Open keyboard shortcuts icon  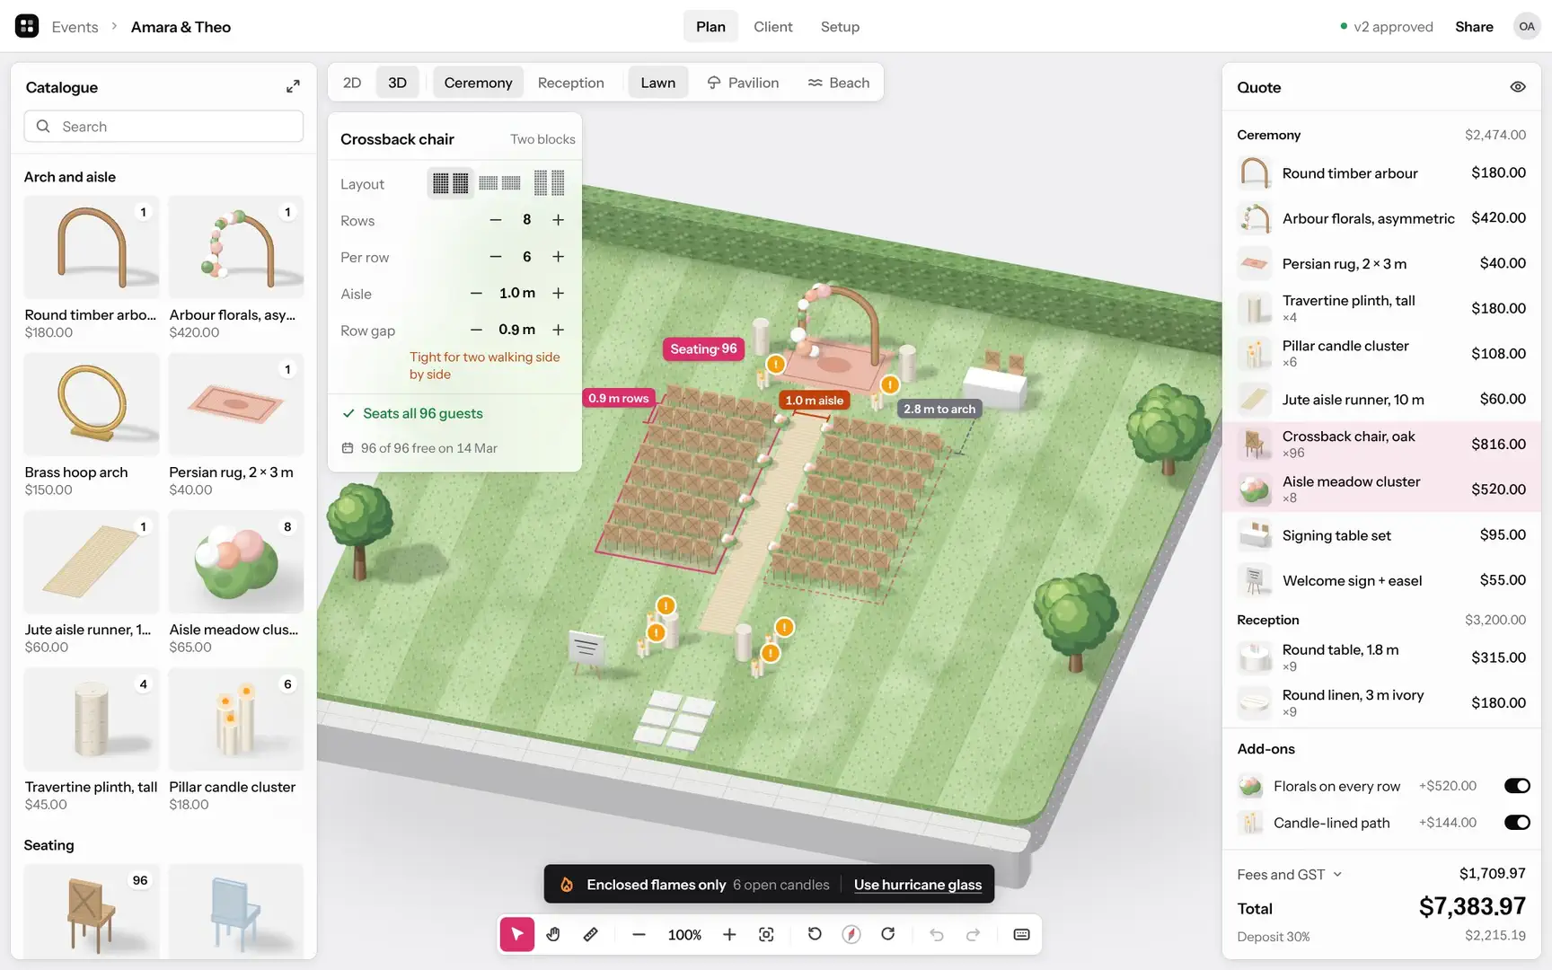(1021, 934)
